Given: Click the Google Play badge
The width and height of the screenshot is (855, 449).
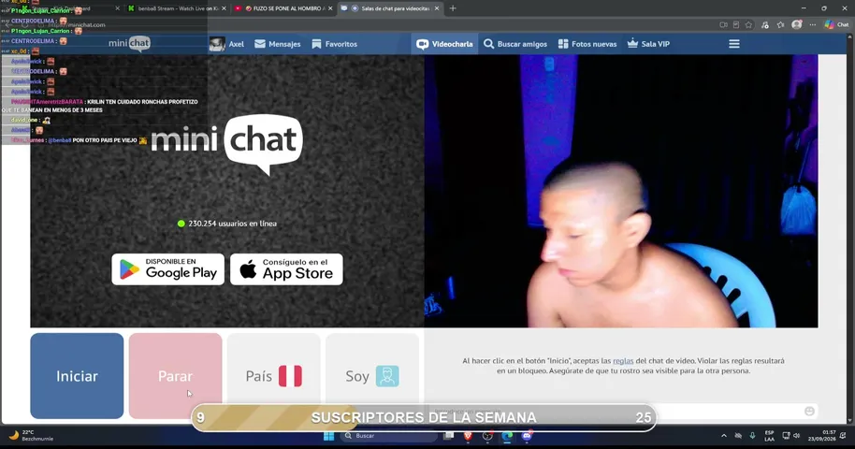Looking at the screenshot, I should [x=168, y=269].
